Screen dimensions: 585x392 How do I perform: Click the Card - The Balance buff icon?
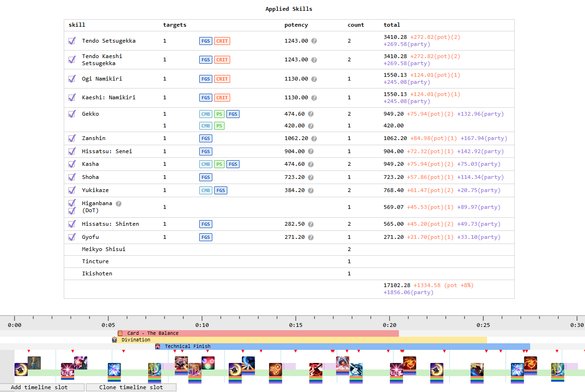coord(120,333)
